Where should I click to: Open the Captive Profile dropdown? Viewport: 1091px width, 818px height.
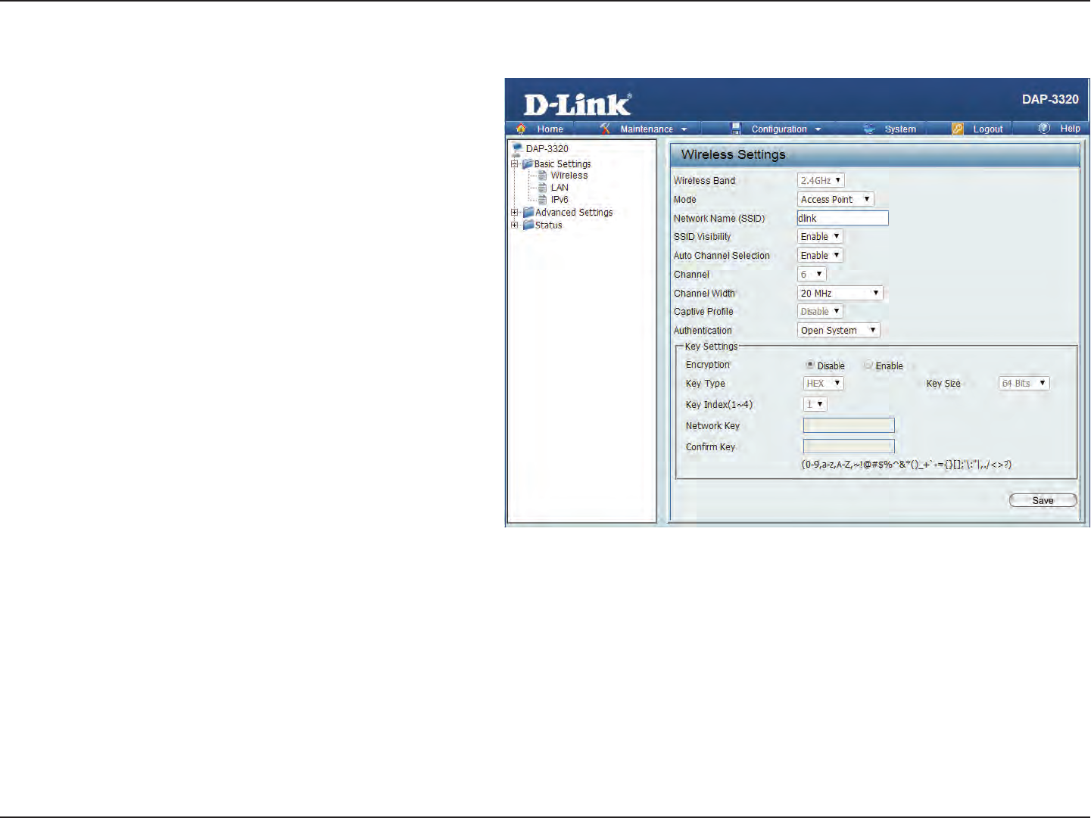point(820,312)
